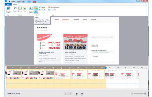
Task: Zoom out timeline with minus button
Action: point(132,93)
